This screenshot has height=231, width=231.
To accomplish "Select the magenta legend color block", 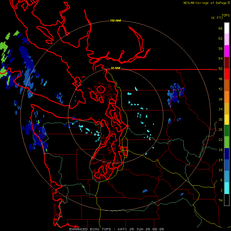I will pyautogui.click(x=227, y=51).
